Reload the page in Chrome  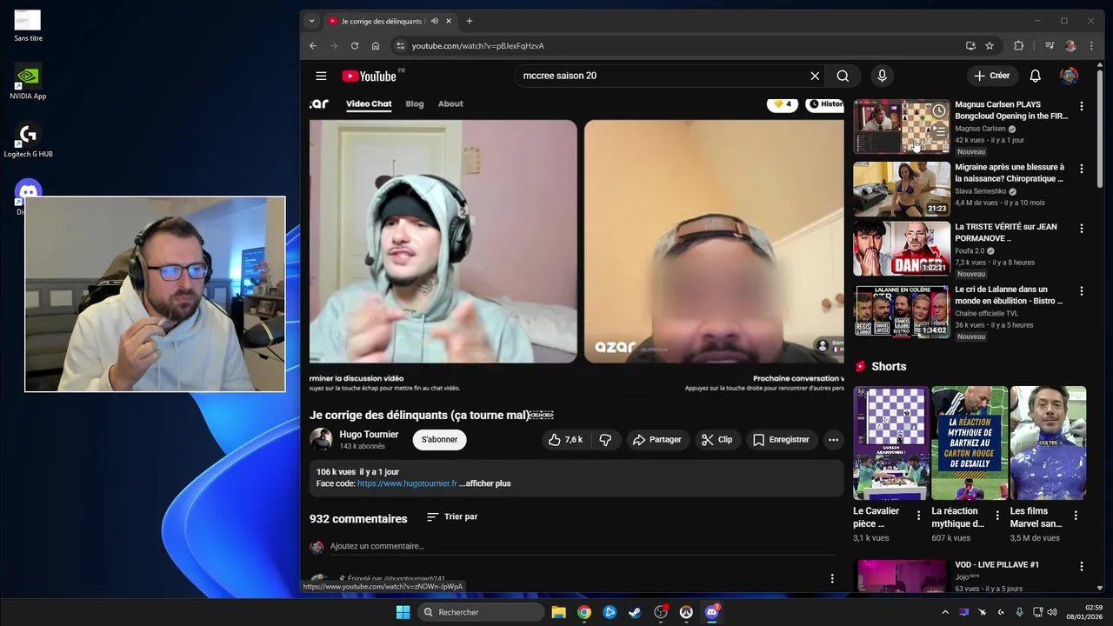355,46
